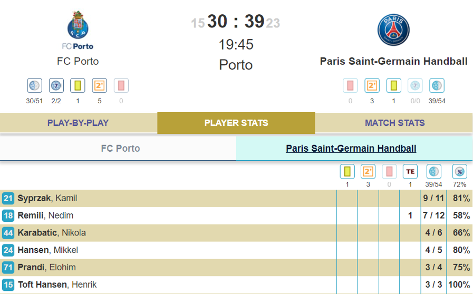Click the TE column icon in the player table
This screenshot has width=473, height=294.
coord(410,172)
